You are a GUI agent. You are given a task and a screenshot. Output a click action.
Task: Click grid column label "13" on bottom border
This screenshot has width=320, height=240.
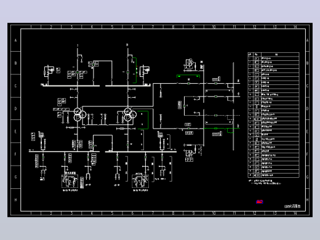[x=274, y=213]
